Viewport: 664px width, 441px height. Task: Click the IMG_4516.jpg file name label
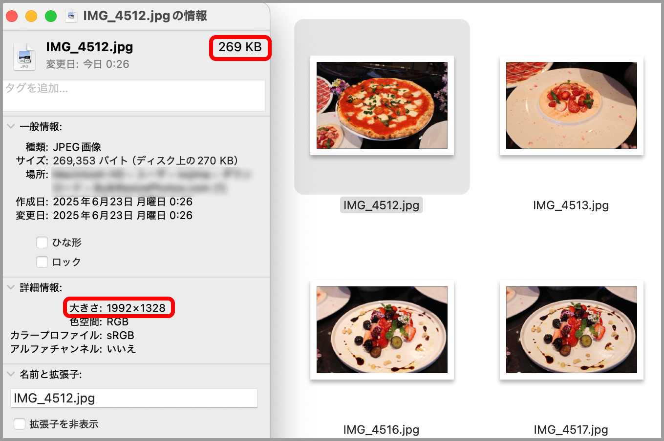tap(382, 430)
